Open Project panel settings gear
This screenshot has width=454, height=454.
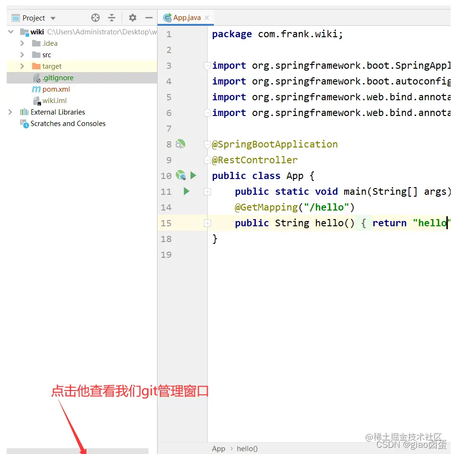pyautogui.click(x=132, y=18)
